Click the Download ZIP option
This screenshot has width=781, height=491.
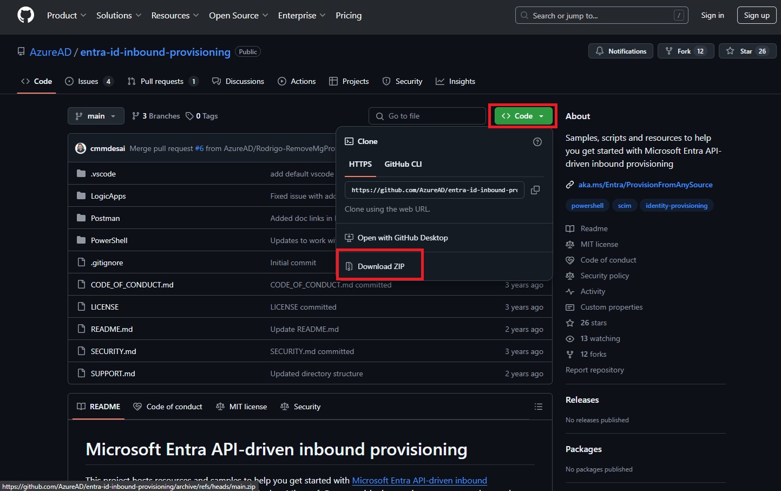(380, 266)
